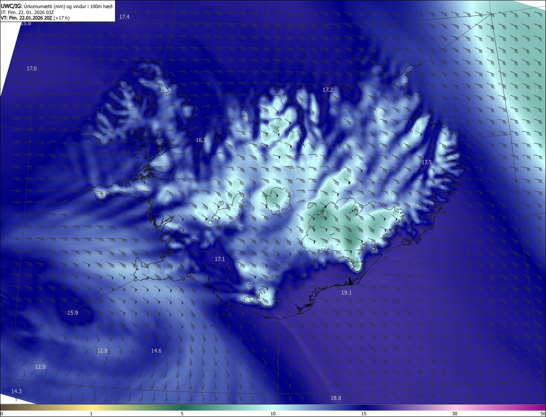Screen dimensions: 546x417
Task: Click the 'UWC/IG: Úrkomumætti (mm)' title line
Action: pyautogui.click(x=57, y=6)
